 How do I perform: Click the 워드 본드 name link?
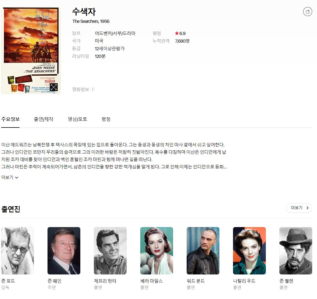[x=195, y=281]
